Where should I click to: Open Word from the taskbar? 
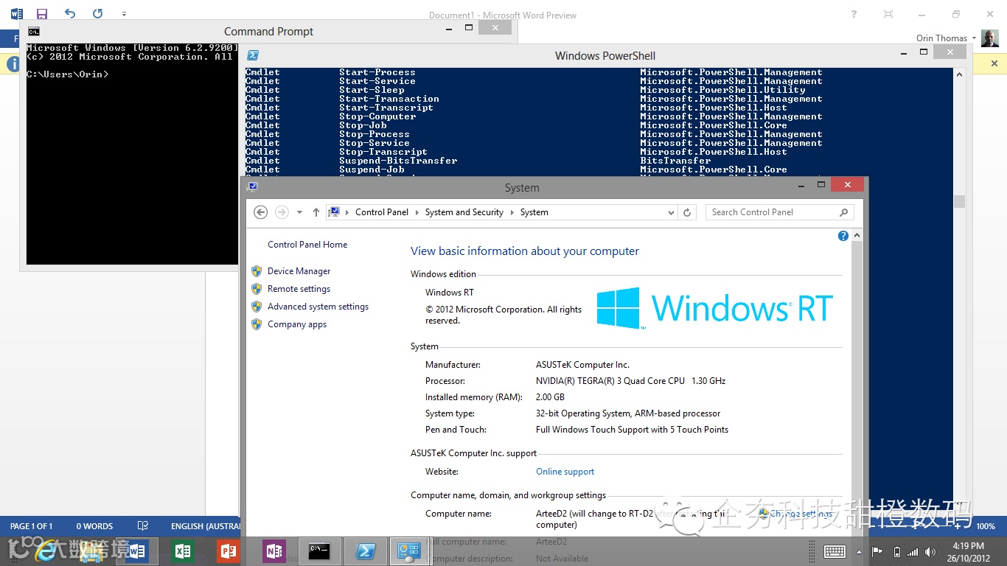137,551
